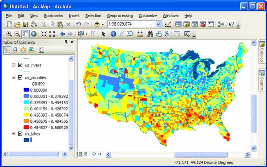Image resolution: width=267 pixels, height=167 pixels.
Task: Open the ArcToolbox window icon
Action: click(x=202, y=24)
